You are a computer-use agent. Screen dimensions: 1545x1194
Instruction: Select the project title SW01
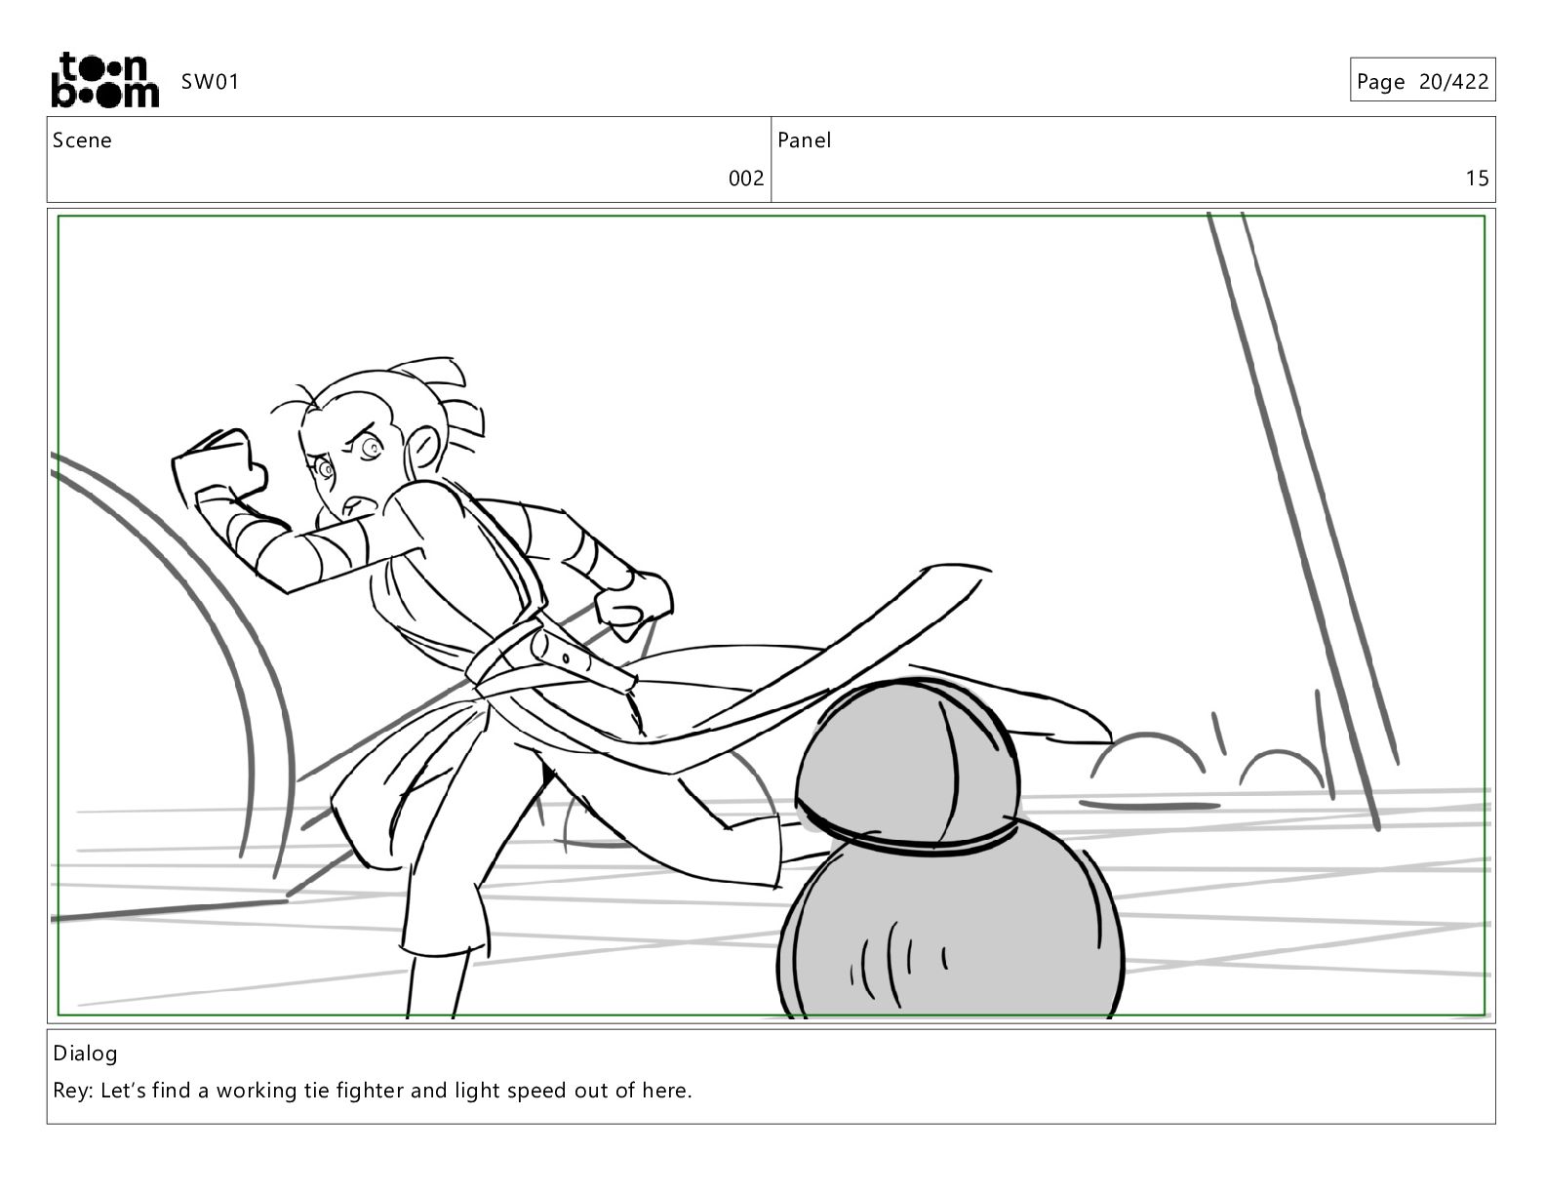point(210,82)
